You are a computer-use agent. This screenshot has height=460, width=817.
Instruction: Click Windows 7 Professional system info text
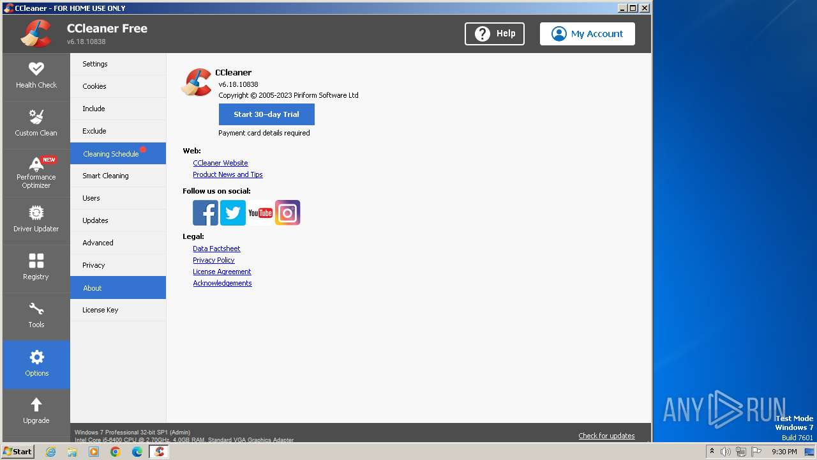[132, 433]
